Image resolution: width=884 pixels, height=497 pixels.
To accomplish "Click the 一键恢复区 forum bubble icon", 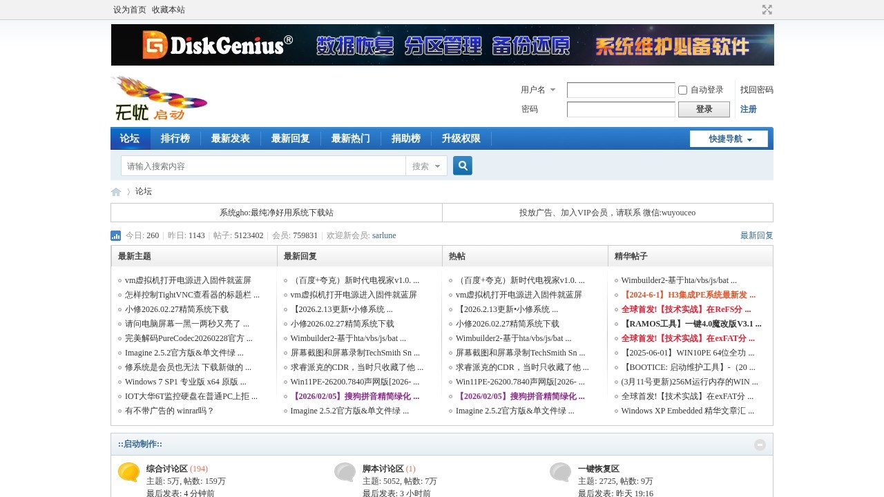I will 561,472.
